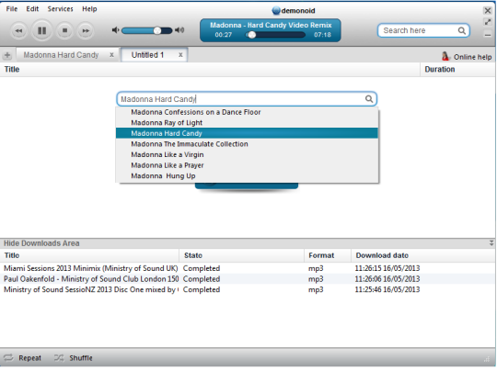497x371 pixels.
Task: Open the Help menu
Action: pos(89,9)
